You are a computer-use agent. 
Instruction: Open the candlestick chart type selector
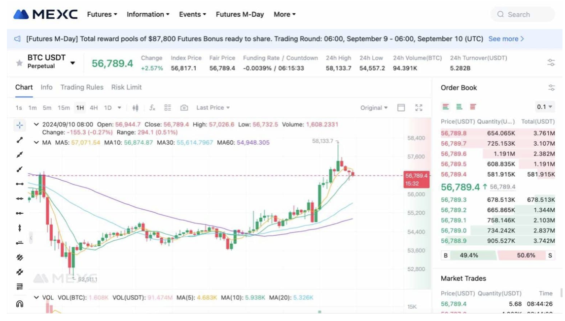[x=136, y=108]
